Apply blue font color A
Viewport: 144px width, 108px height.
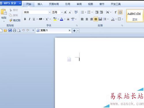click(x=62, y=19)
